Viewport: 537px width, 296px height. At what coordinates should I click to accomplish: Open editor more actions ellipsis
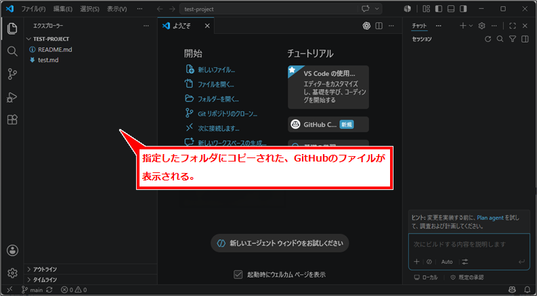point(391,26)
